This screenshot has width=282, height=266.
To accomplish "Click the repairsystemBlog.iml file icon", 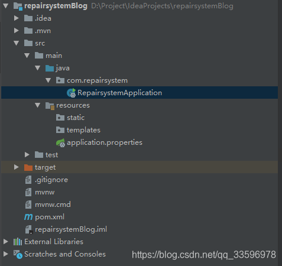I will pos(29,229).
